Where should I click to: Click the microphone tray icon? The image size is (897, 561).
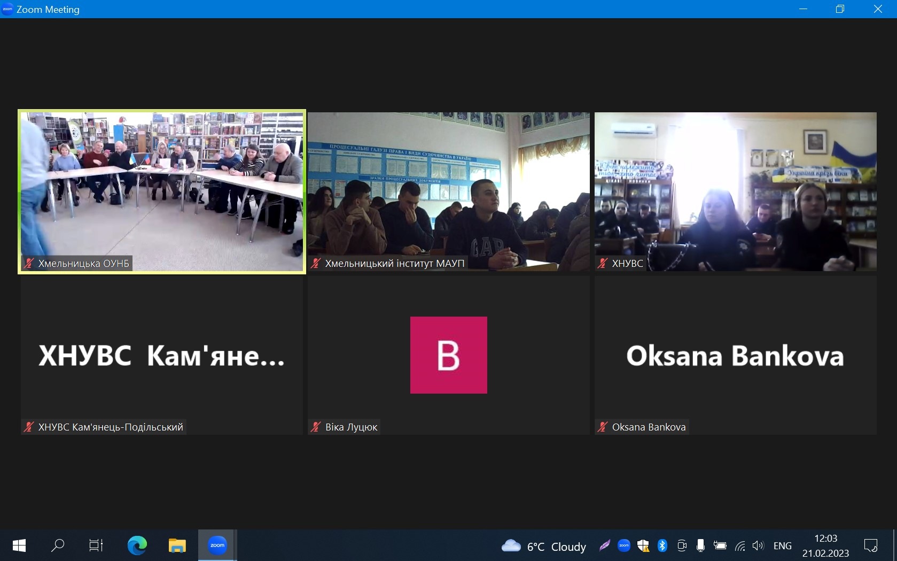(x=700, y=545)
